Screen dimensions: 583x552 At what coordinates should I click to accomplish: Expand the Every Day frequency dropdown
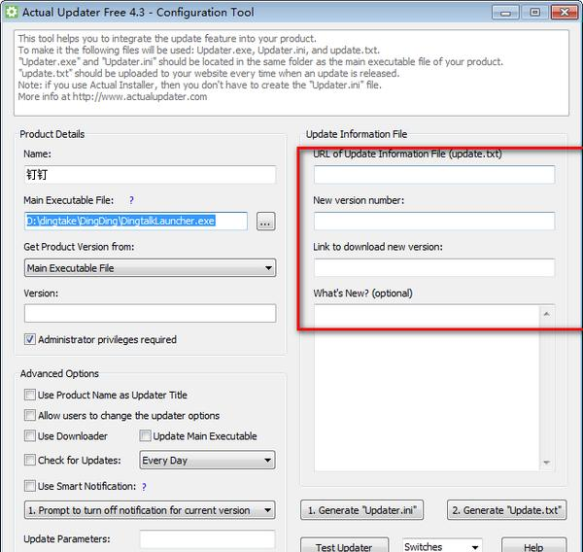(207, 460)
